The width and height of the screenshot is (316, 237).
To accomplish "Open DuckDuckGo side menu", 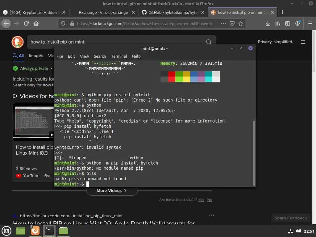I will coord(303,42).
